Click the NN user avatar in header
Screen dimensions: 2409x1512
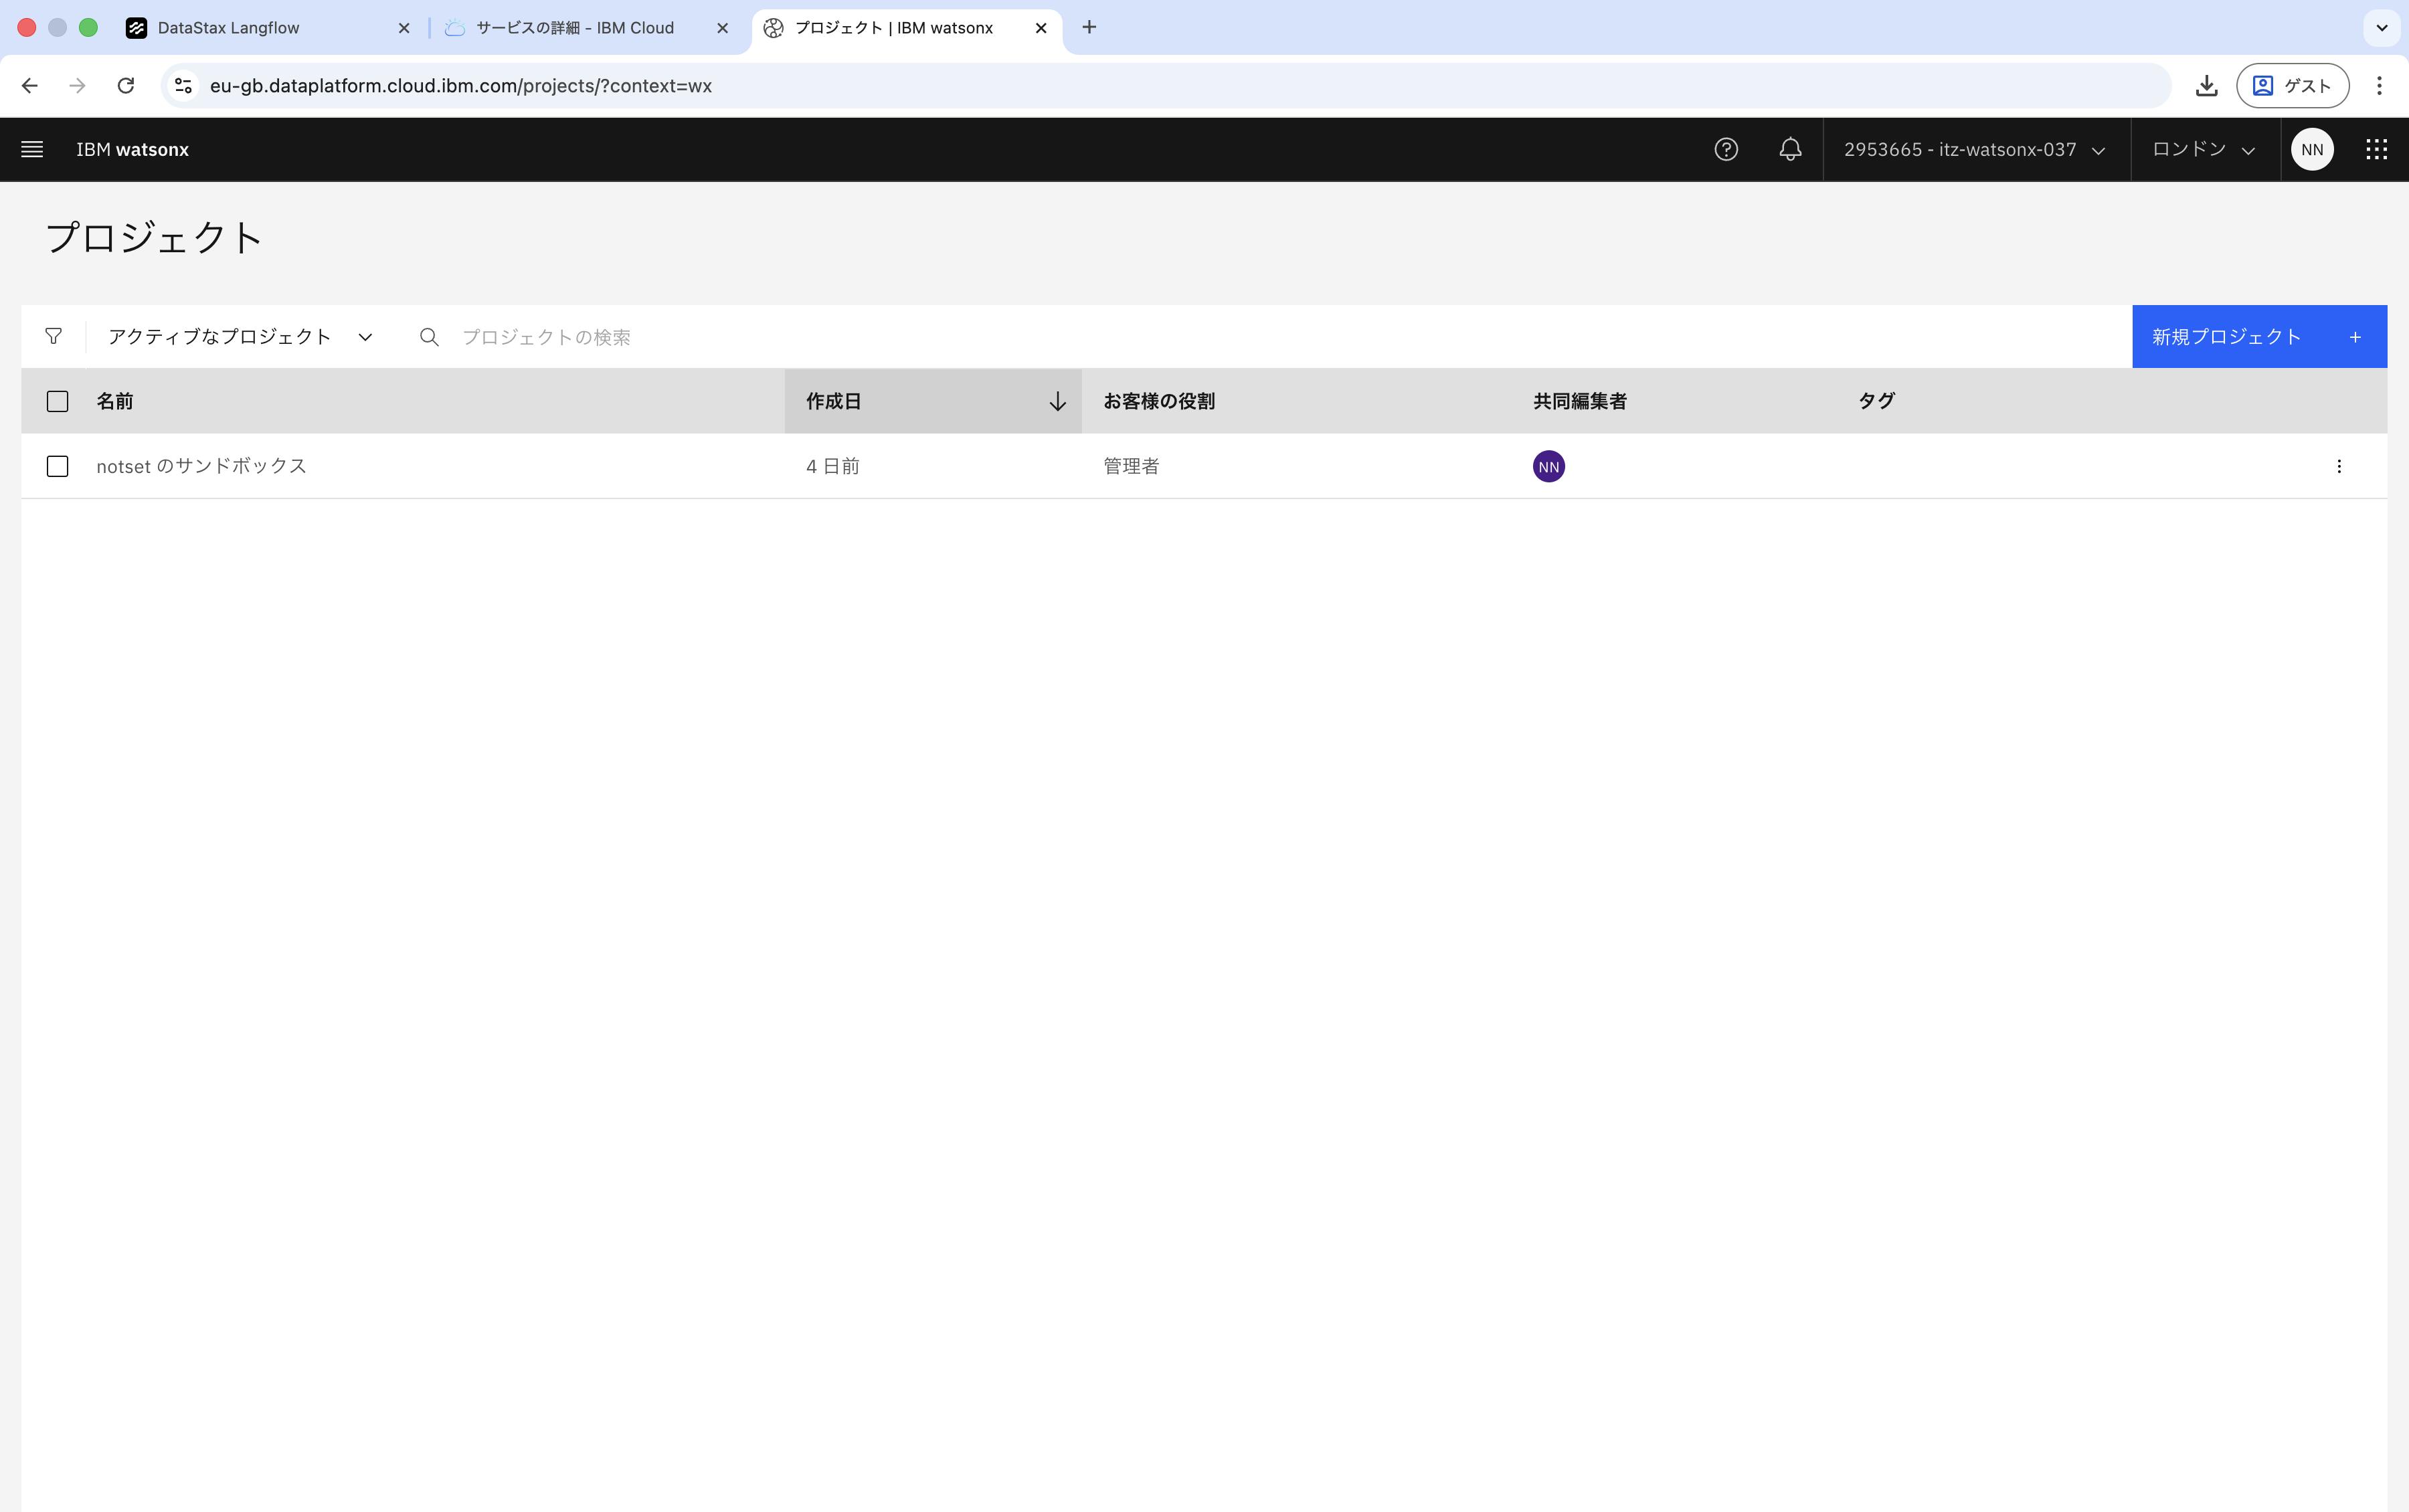2312,150
